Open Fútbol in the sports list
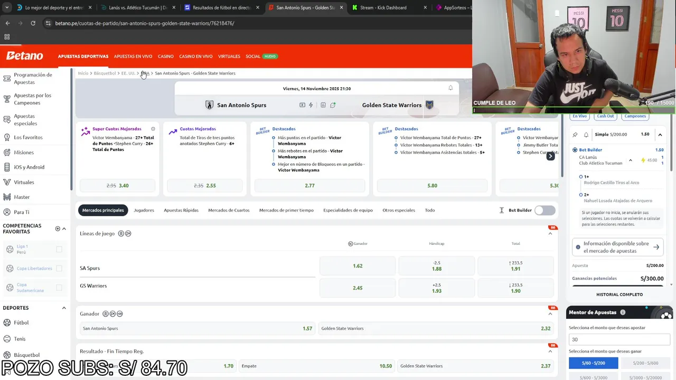676x380 pixels. tap(21, 322)
